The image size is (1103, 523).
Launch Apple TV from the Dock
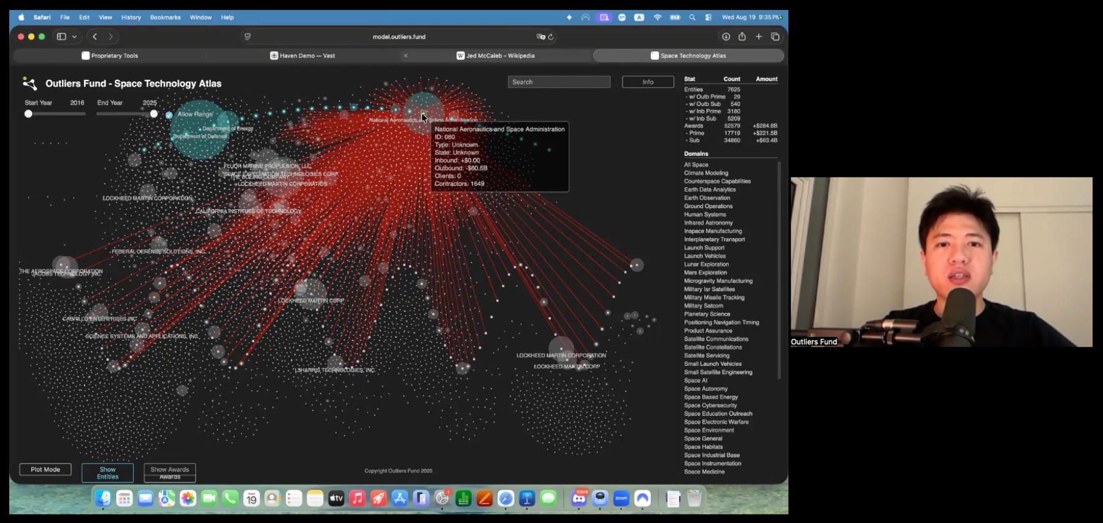tap(336, 498)
